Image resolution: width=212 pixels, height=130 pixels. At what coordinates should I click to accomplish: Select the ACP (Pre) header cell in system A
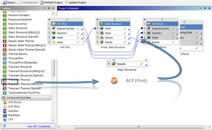67,24
